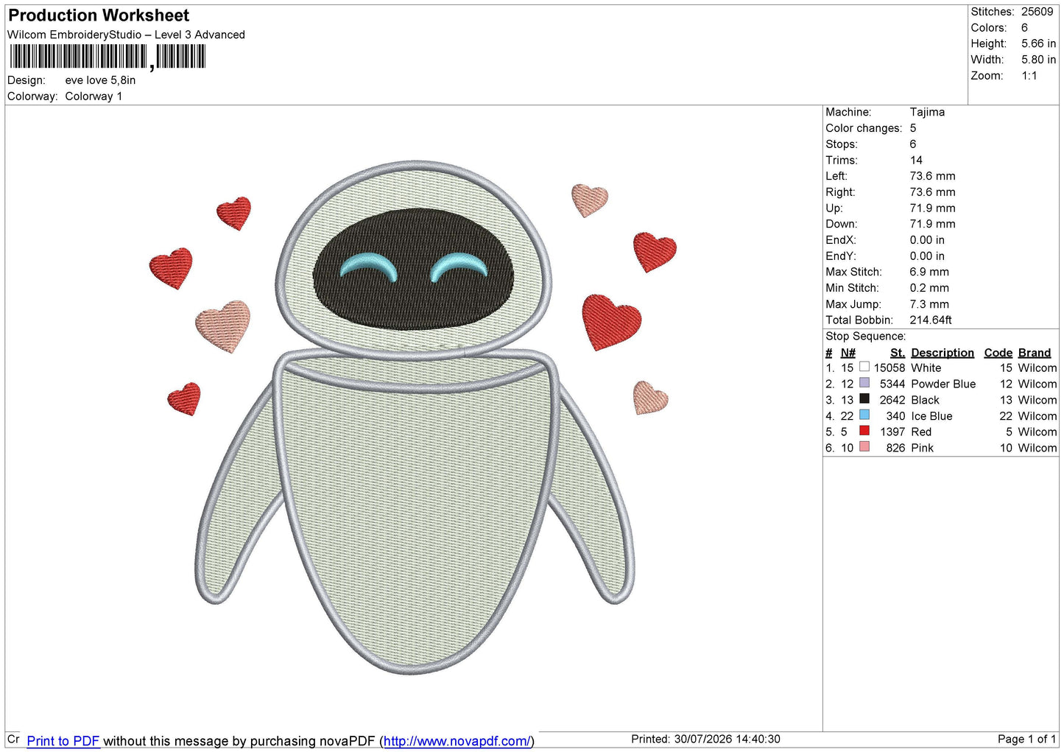
Task: Click the Total Bobbin value 214.64ft
Action: (931, 320)
